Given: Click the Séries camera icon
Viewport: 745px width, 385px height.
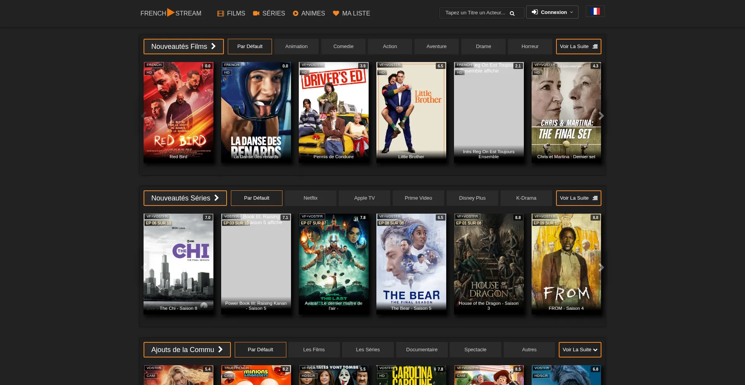Looking at the screenshot, I should (x=256, y=13).
